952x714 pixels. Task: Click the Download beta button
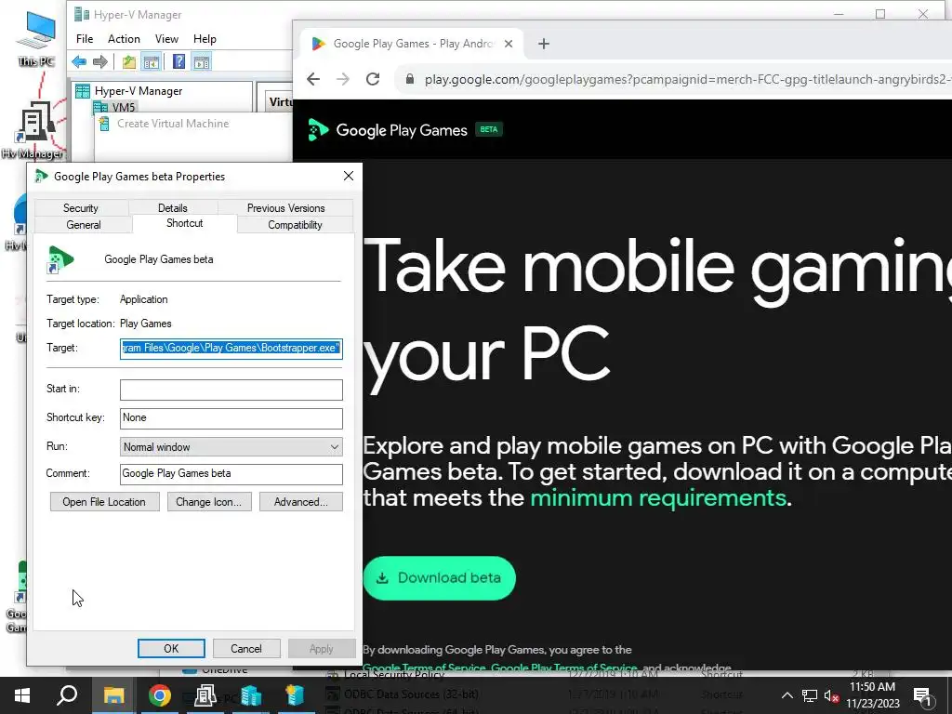click(x=440, y=578)
